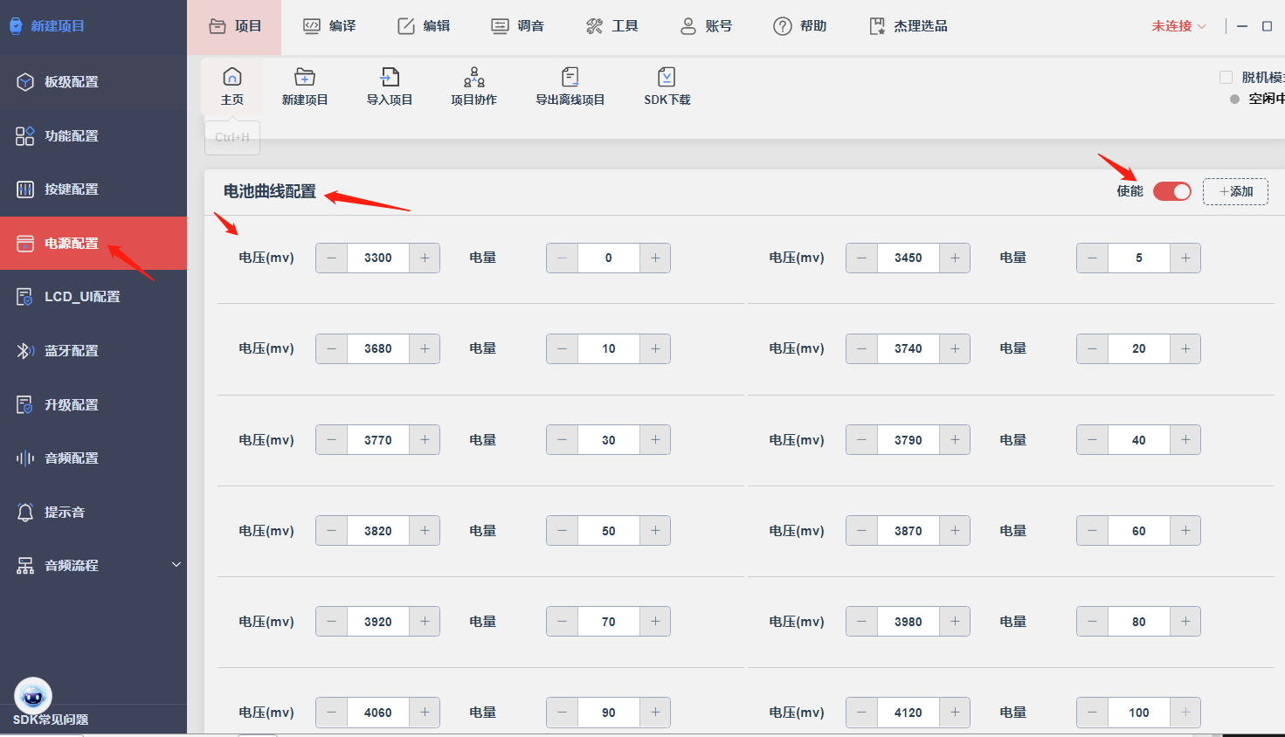Check the 脱机模式 checkbox
The image size is (1285, 737).
click(1226, 77)
